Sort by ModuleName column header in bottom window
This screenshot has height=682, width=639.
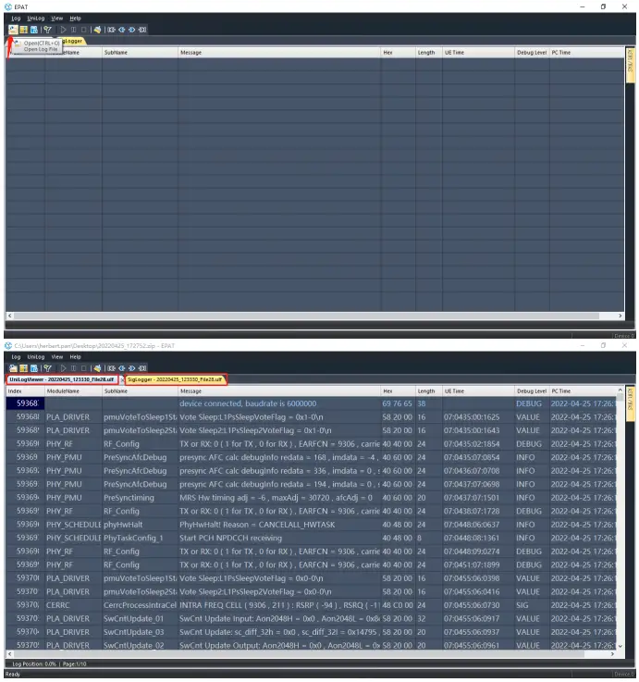pyautogui.click(x=73, y=391)
